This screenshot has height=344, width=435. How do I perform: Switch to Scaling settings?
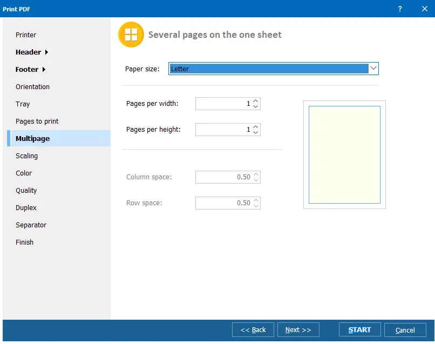pos(26,156)
